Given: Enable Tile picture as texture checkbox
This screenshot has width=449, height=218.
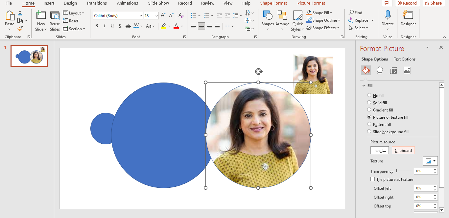Looking at the screenshot, I should [372, 179].
